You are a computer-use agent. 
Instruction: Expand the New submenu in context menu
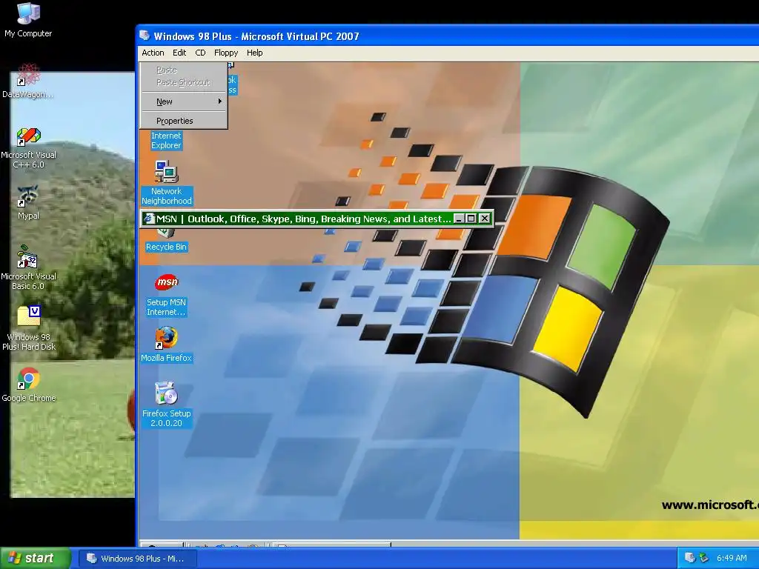(x=184, y=102)
